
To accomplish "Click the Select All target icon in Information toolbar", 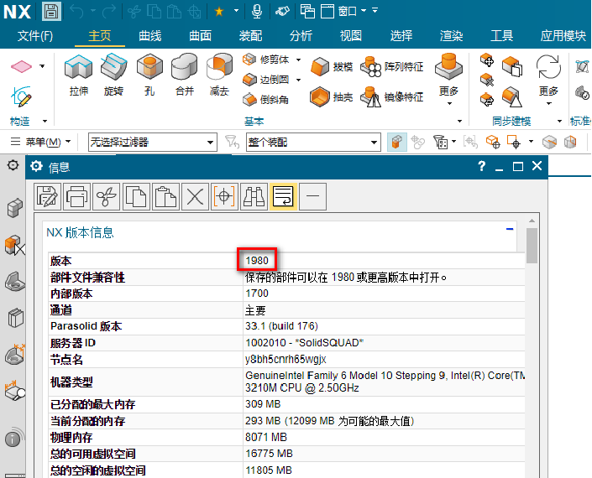I will (224, 196).
